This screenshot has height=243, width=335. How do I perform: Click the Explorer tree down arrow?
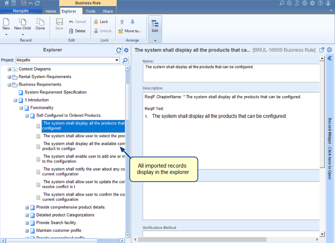coord(128,235)
